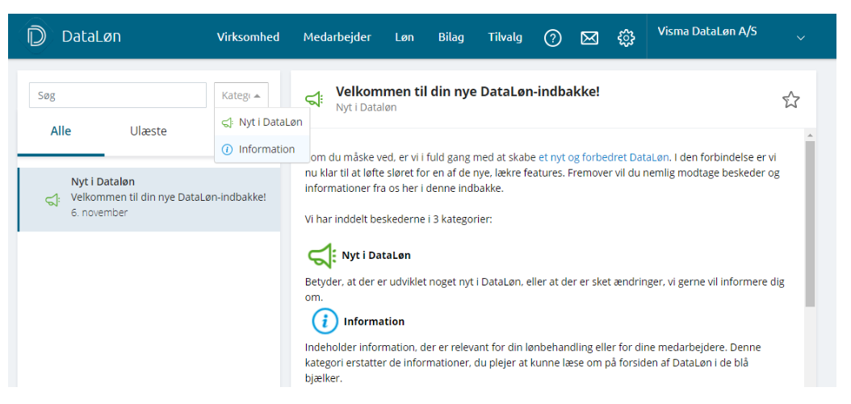Click the large green megaphone icon in the message body
Viewport: 851px width, 404px height.
(x=322, y=255)
